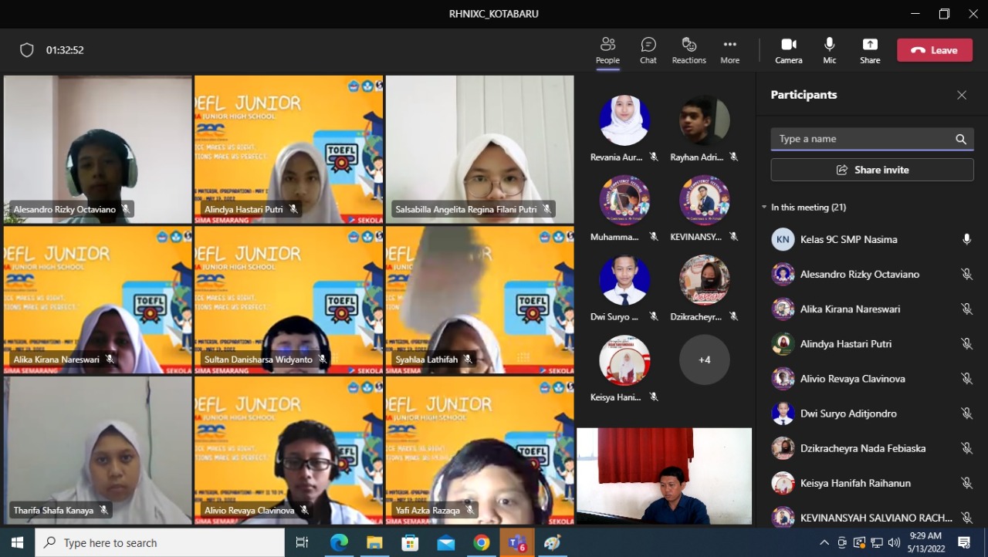The image size is (988, 557).
Task: Open the People tab in toolbar
Action: pyautogui.click(x=607, y=50)
